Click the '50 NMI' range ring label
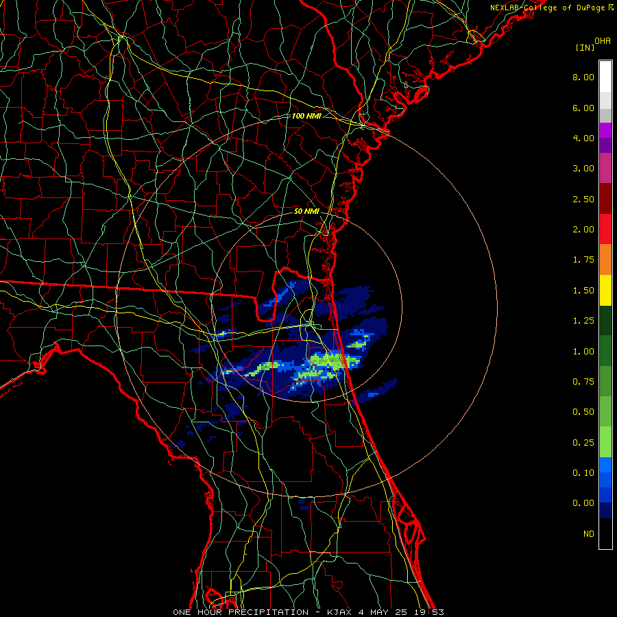Screen dimensions: 617x617 (x=306, y=211)
